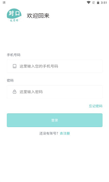Open the 忘记密码 forgot password link
Screen dimensions: 109x182
[x=96, y=106]
